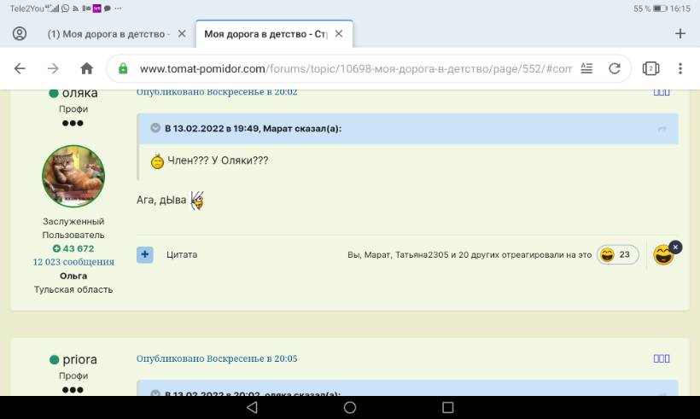
Task: Open post options menu on оляка's post
Action: 662,92
